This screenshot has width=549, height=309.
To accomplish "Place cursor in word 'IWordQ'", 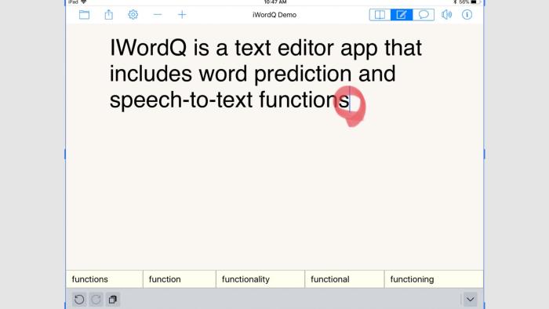I will [x=148, y=48].
